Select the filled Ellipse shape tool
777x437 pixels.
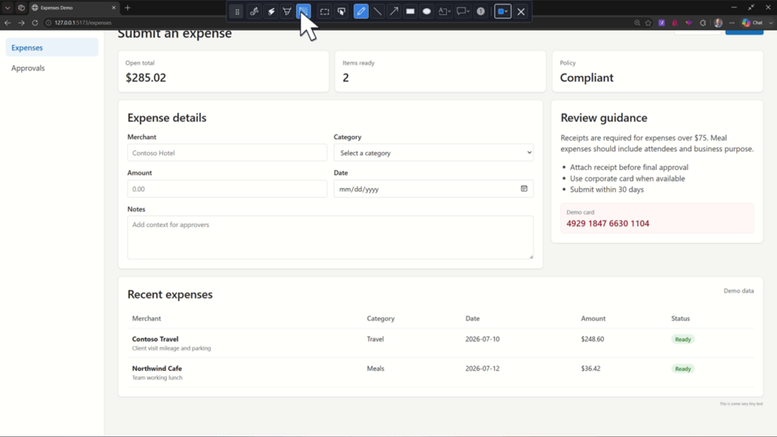426,11
